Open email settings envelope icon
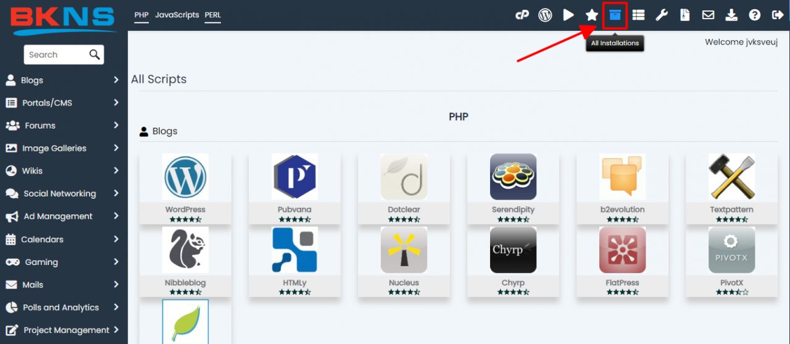Screen dimensions: 790x344 [x=709, y=15]
